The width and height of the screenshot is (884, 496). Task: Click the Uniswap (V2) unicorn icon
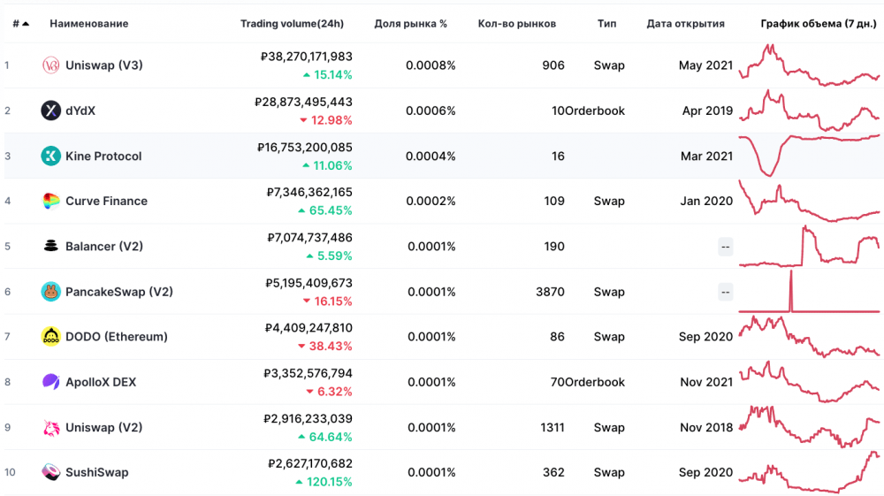pyautogui.click(x=50, y=427)
